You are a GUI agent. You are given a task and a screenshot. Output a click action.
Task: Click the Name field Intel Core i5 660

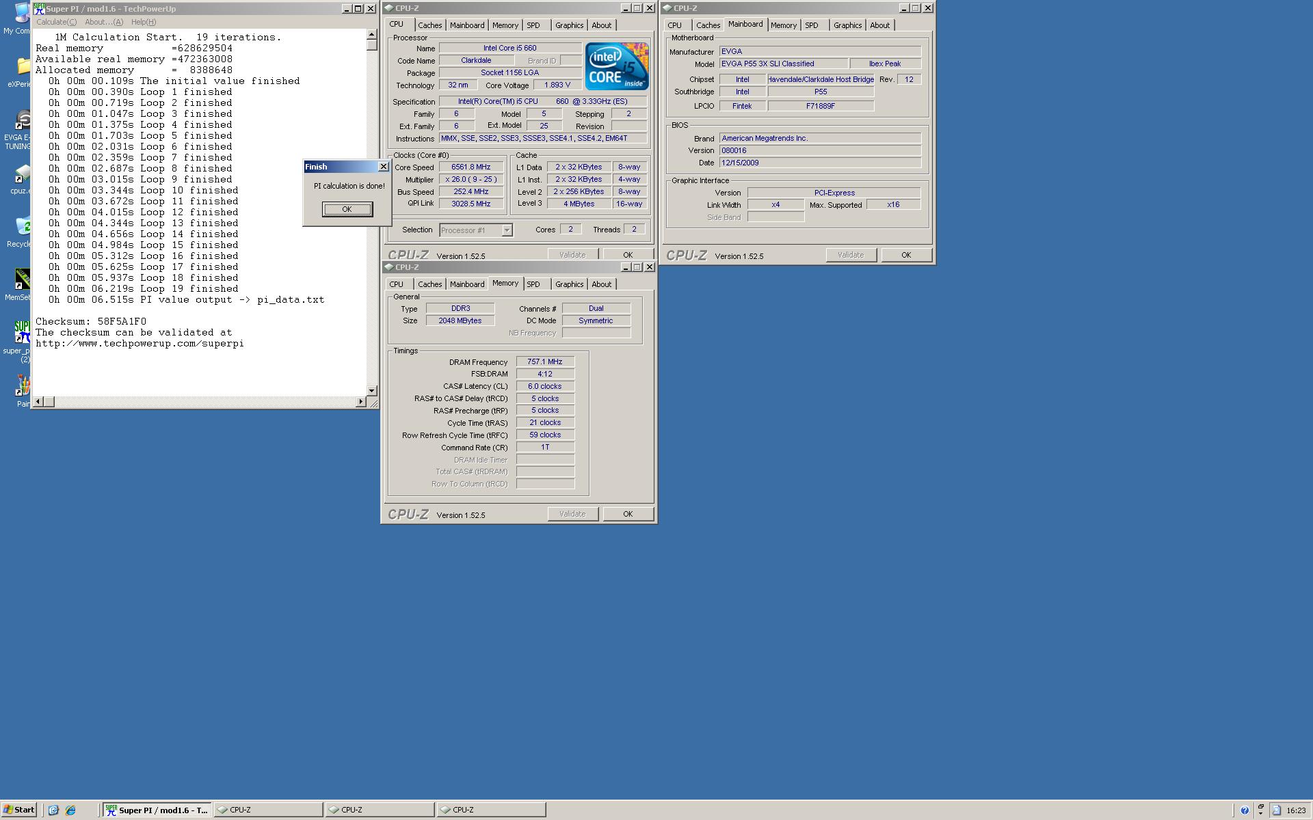510,48
